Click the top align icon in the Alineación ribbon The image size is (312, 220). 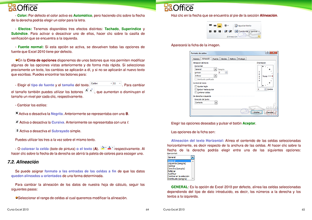(x=210, y=25)
